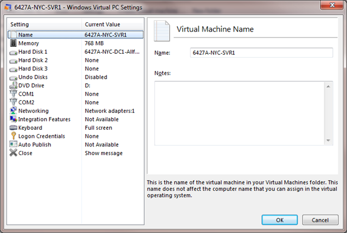Click the Disabled value for Undo Disks
Screen dimensions: 347x233
pos(96,77)
